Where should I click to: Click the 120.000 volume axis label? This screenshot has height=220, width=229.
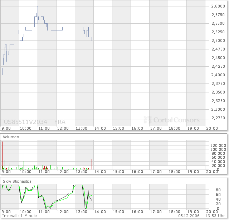pyautogui.click(x=218, y=145)
